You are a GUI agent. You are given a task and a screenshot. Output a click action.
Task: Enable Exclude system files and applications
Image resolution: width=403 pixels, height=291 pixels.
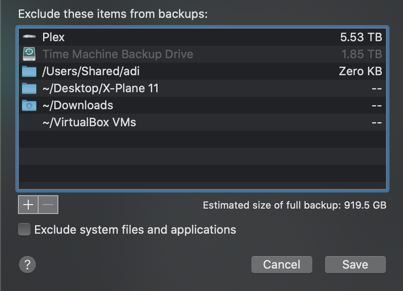click(24, 230)
